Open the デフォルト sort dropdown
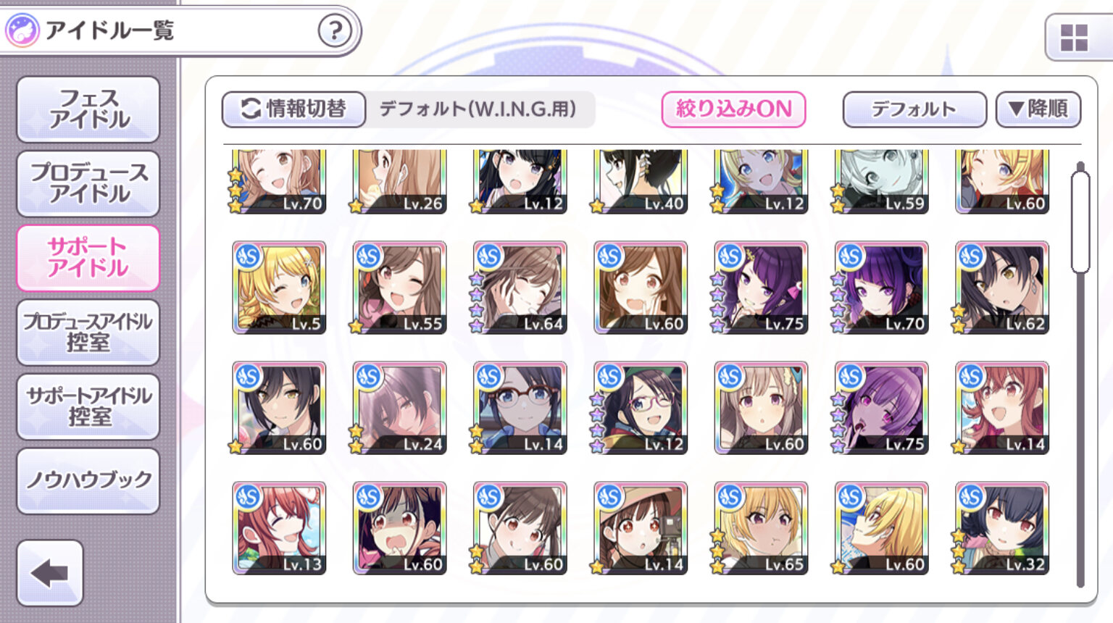This screenshot has width=1113, height=623. point(914,109)
